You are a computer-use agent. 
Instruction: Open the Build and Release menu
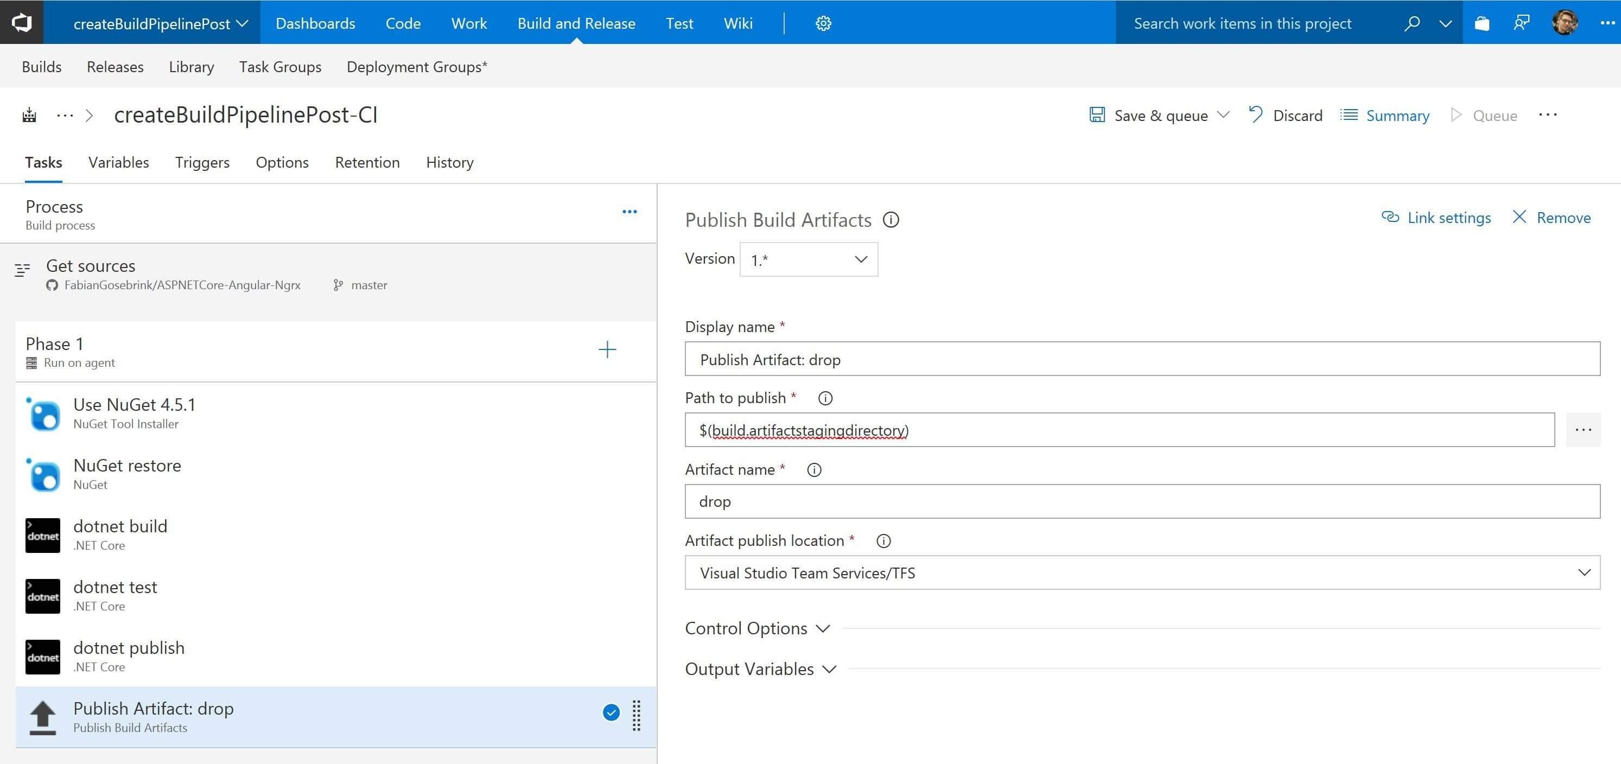576,23
